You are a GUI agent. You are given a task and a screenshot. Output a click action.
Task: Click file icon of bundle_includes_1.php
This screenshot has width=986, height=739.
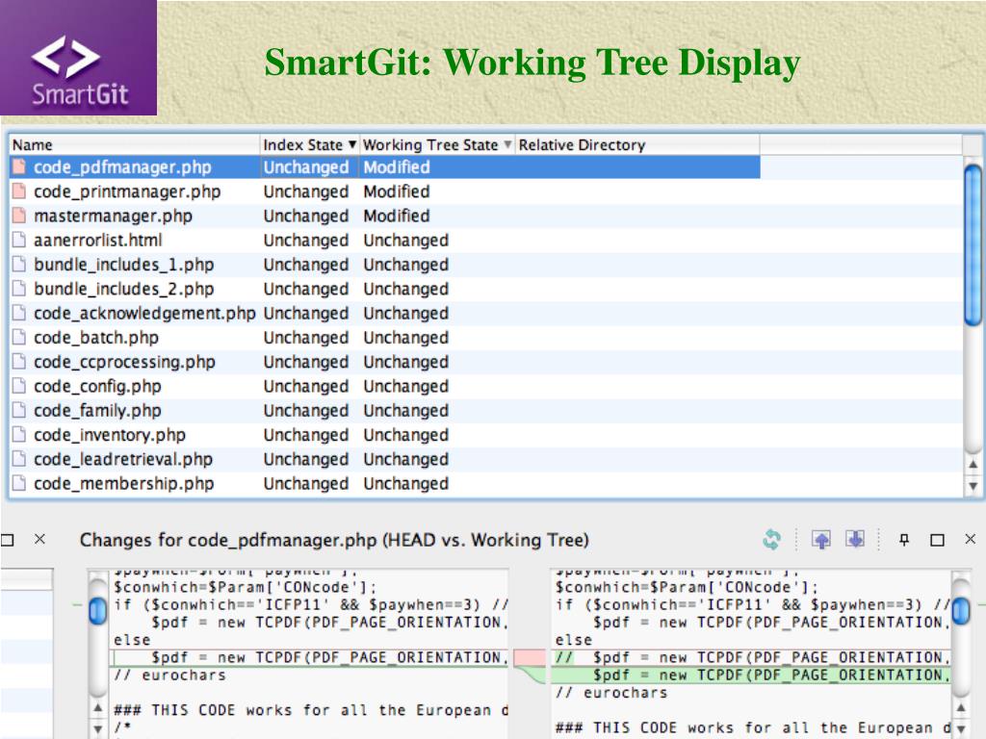point(19,264)
